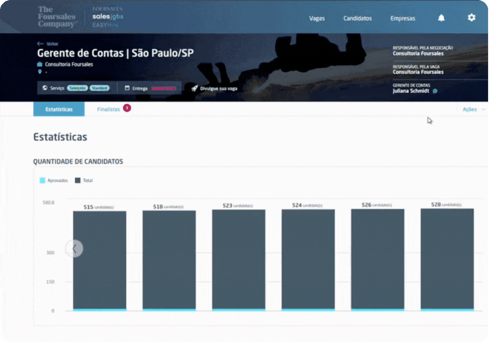
Task: Click the bar labeled 528 candidato(s)
Action: [x=447, y=260]
